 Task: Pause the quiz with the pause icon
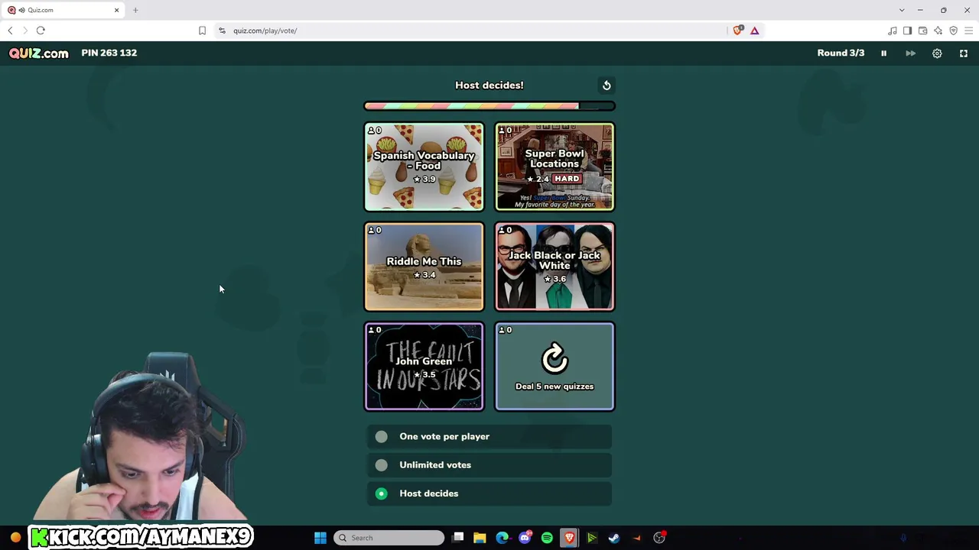pos(883,53)
